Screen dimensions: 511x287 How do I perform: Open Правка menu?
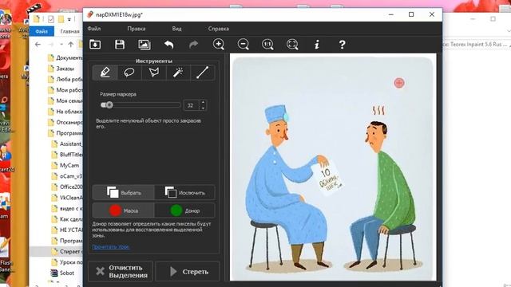pos(137,29)
